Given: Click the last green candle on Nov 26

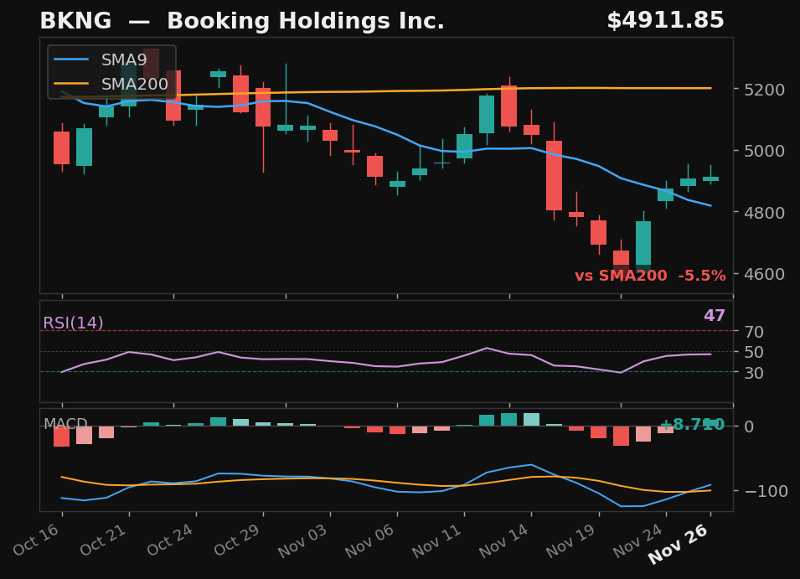Looking at the screenshot, I should [x=710, y=179].
